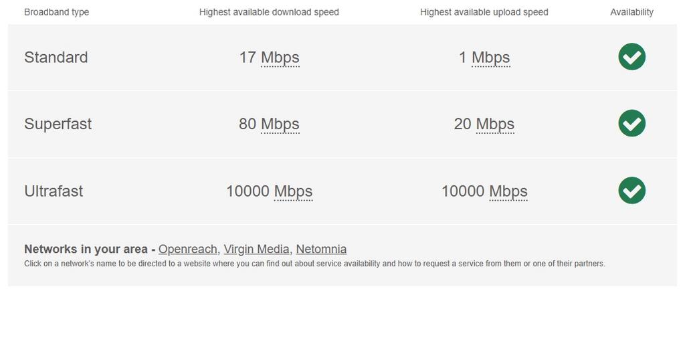Screen dimensions: 685x356
Task: Click Mbps beside Ultrafast 10000 download speed
Action: 293,191
